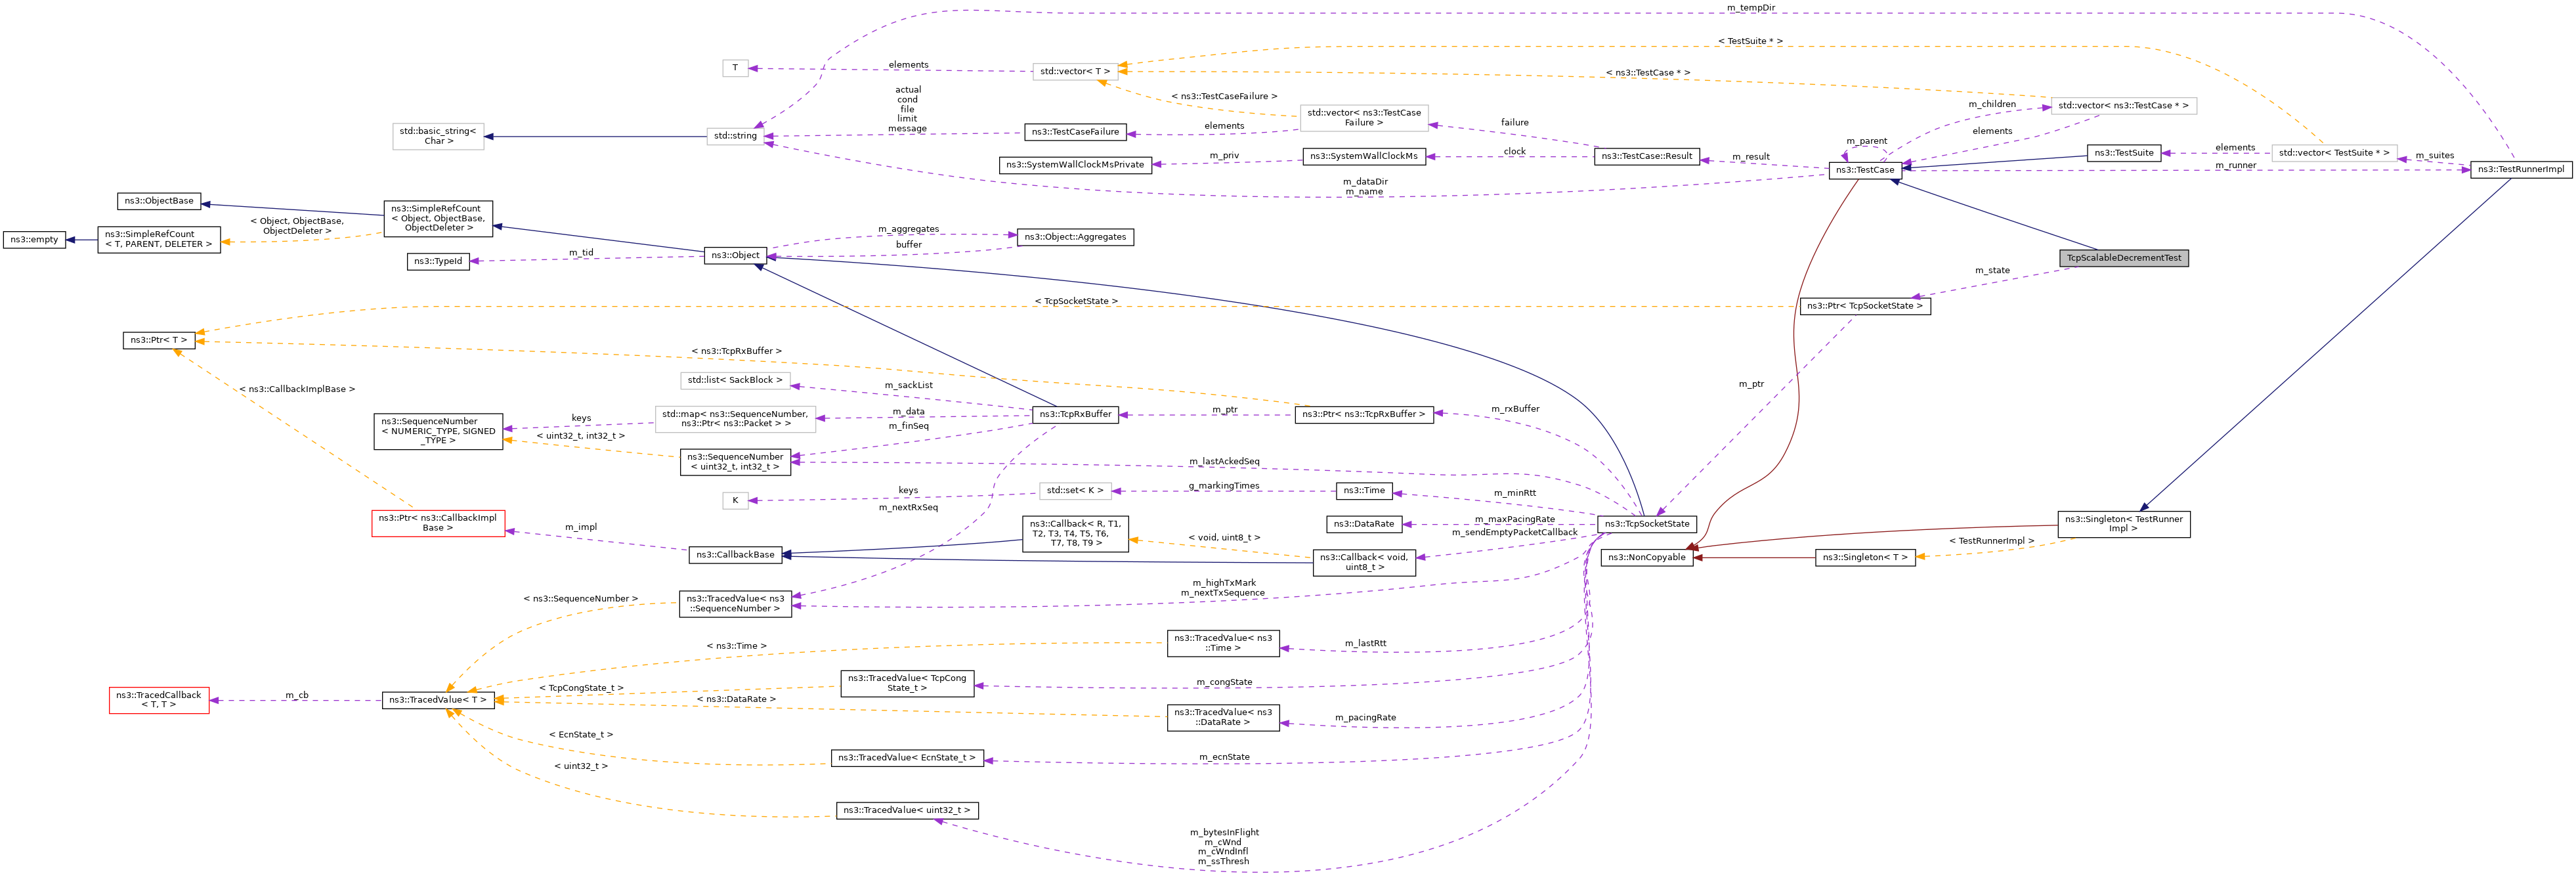This screenshot has height=876, width=2576.
Task: Click ns3::SequenceNumber< NUMERIC_TYPE, SIGNED_TYPE > node
Action: pos(438,431)
